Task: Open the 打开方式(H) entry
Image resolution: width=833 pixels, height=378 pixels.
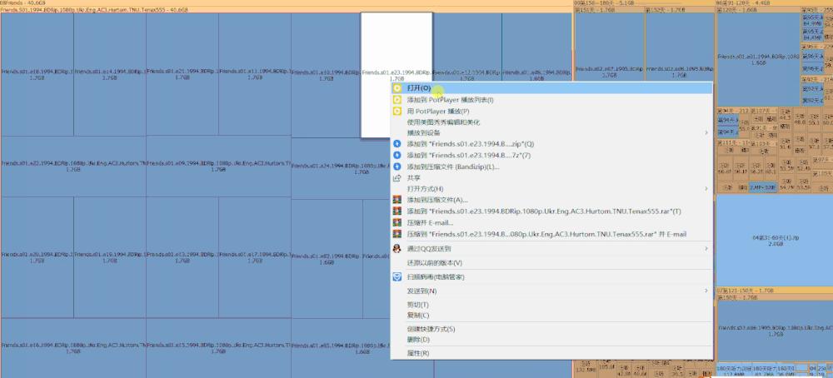Action: (551, 188)
